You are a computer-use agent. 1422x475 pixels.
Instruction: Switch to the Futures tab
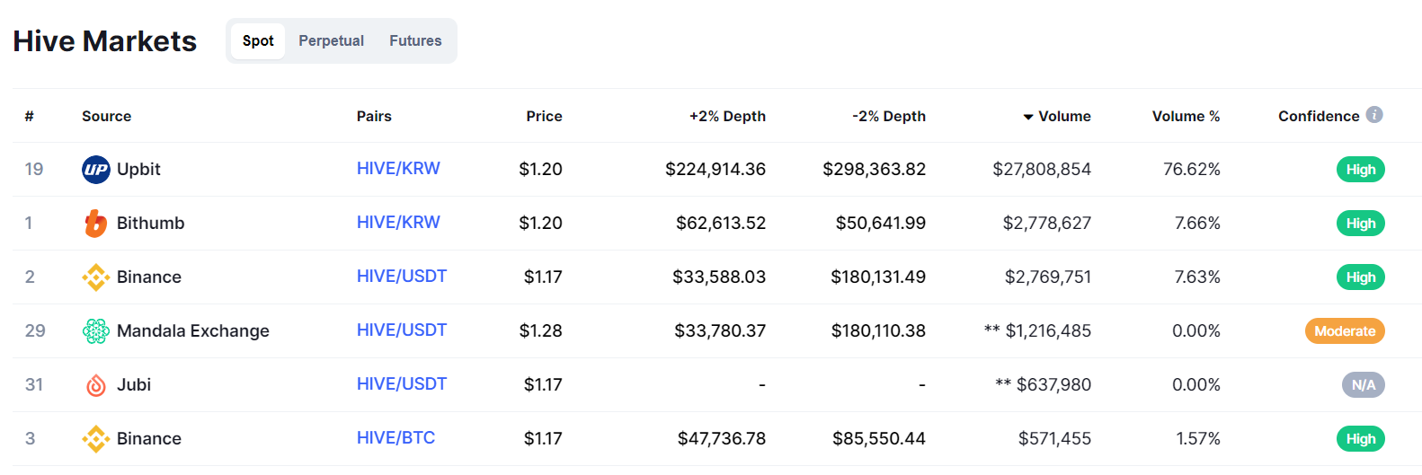click(x=415, y=41)
